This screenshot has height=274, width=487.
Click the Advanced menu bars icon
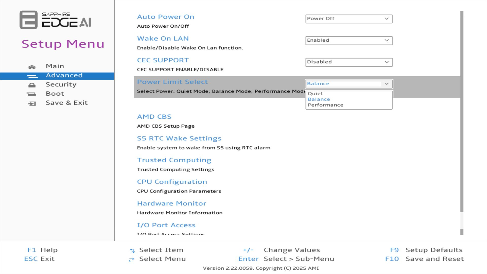32,76
